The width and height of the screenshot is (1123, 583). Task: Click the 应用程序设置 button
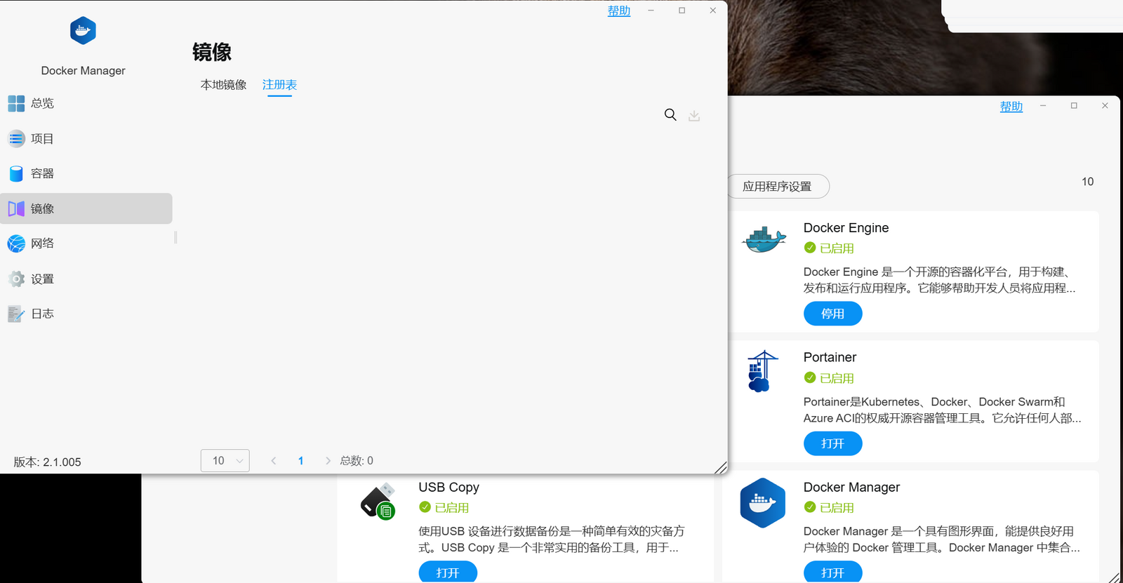coord(778,187)
